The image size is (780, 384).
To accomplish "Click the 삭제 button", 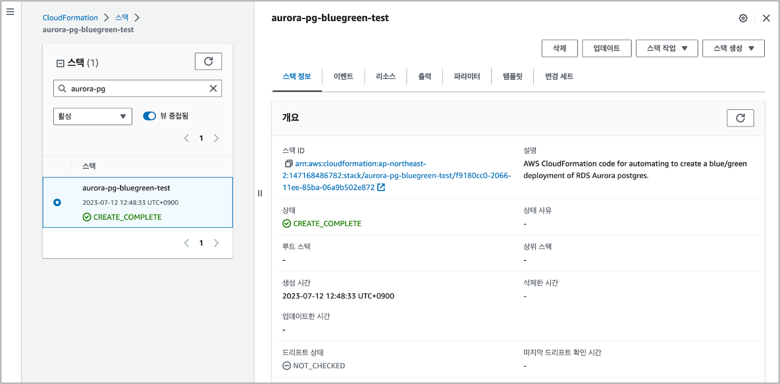I will click(x=559, y=48).
